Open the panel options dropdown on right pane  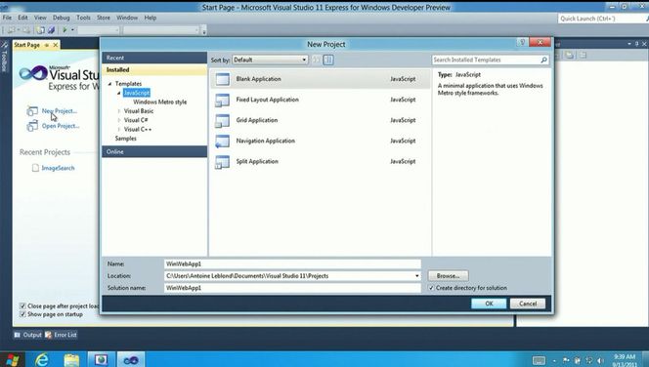[629, 44]
